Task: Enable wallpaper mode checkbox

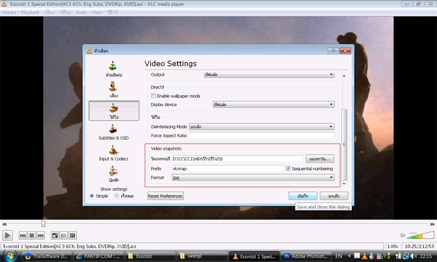Action: tap(153, 96)
